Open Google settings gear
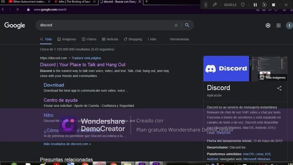The image size is (293, 165). coord(268,26)
